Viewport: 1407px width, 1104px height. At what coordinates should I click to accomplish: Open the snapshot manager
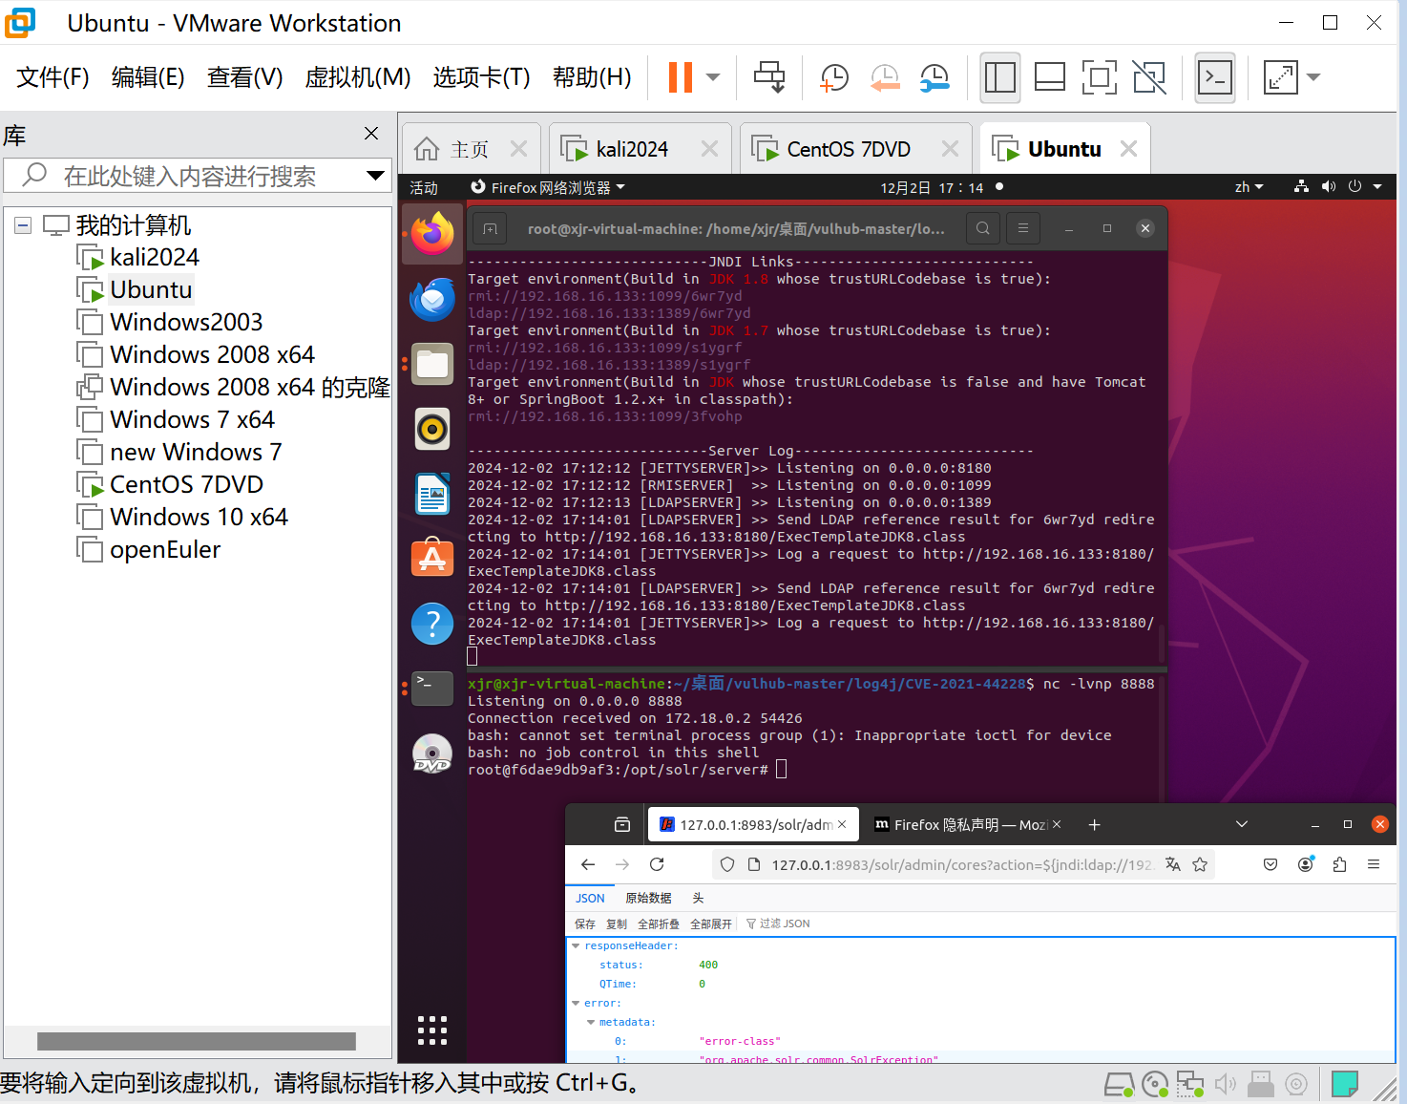pos(934,77)
